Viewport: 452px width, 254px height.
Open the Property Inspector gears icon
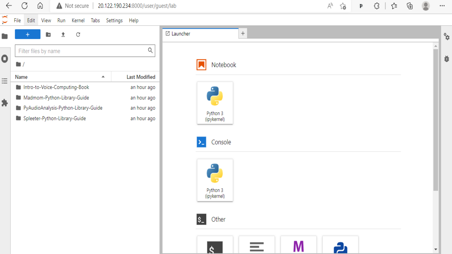447,36
